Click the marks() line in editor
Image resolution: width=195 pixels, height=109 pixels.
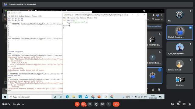[67, 26]
